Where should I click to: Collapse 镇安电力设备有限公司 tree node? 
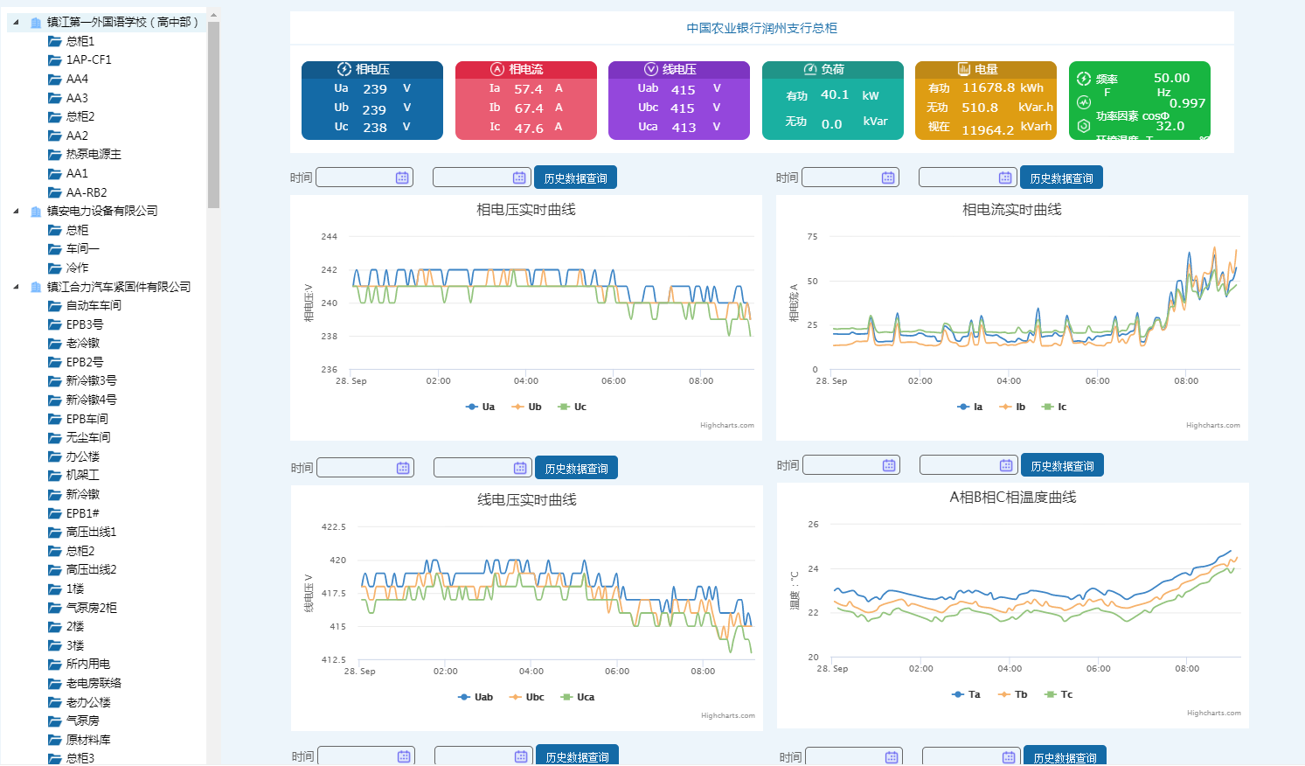[16, 211]
